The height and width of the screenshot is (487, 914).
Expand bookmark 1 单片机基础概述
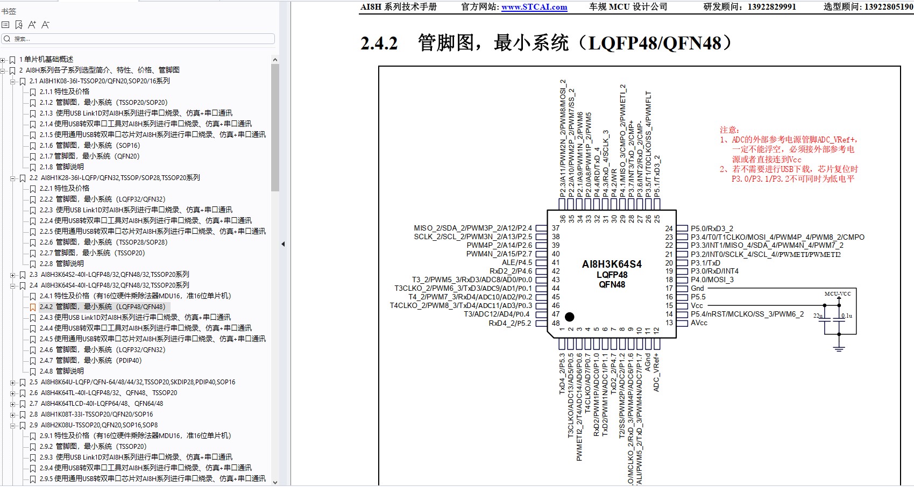pyautogui.click(x=3, y=60)
